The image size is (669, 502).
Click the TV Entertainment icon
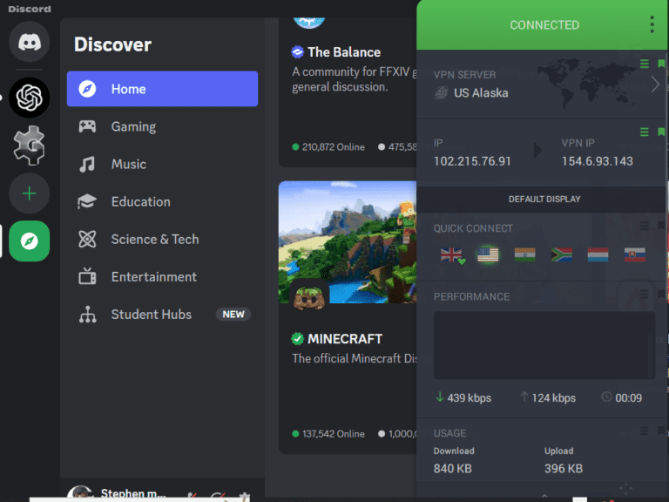tap(87, 276)
